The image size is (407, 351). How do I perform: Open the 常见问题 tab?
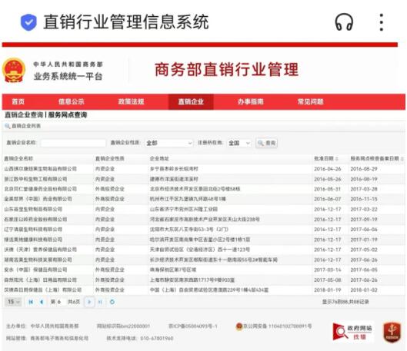(x=310, y=101)
